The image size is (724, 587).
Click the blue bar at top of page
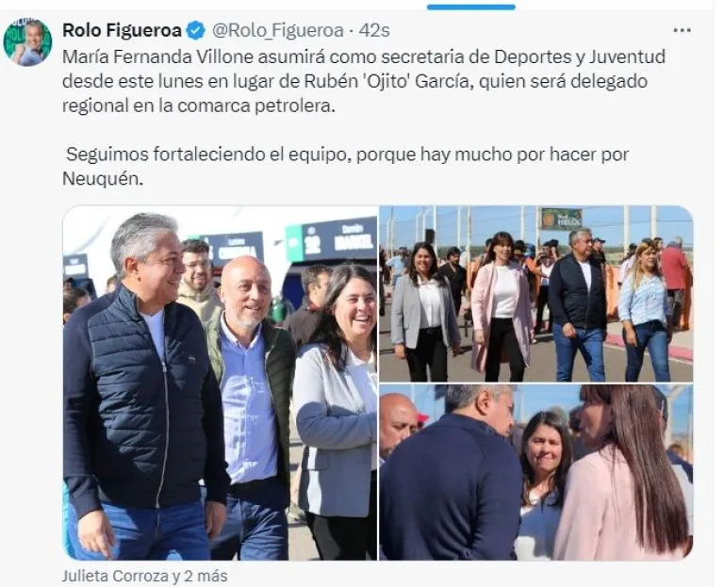tap(471, 7)
